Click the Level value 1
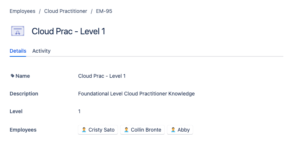 tap(79, 111)
